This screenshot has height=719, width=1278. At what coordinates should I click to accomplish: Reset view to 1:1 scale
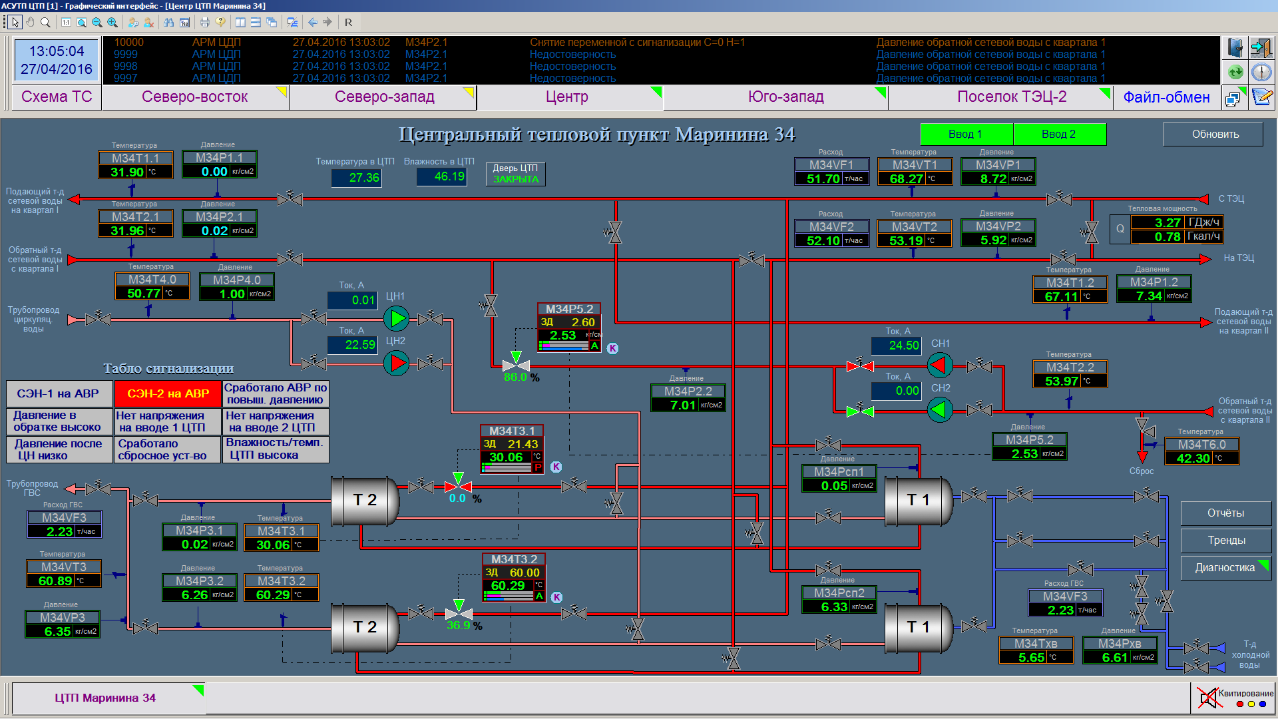coord(66,22)
